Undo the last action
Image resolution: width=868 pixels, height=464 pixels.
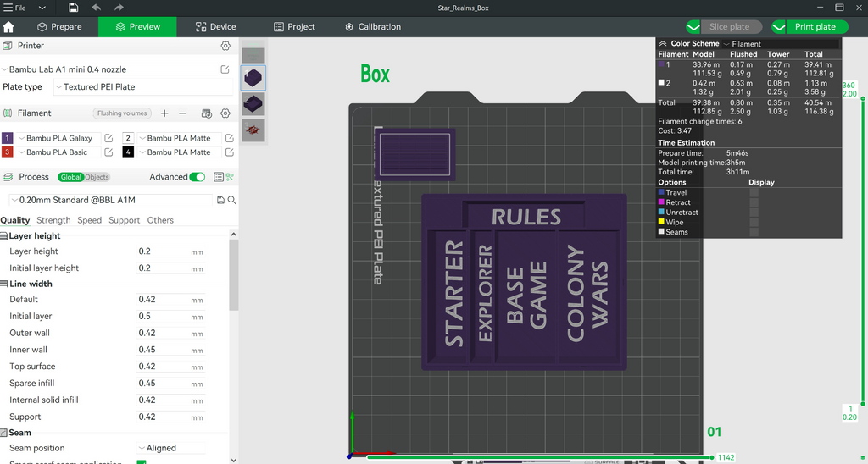(x=97, y=8)
